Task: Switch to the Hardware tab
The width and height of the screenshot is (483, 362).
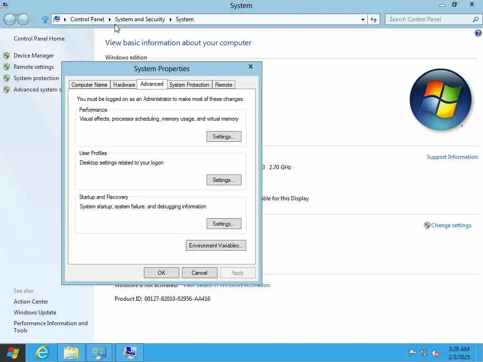Action: point(124,85)
